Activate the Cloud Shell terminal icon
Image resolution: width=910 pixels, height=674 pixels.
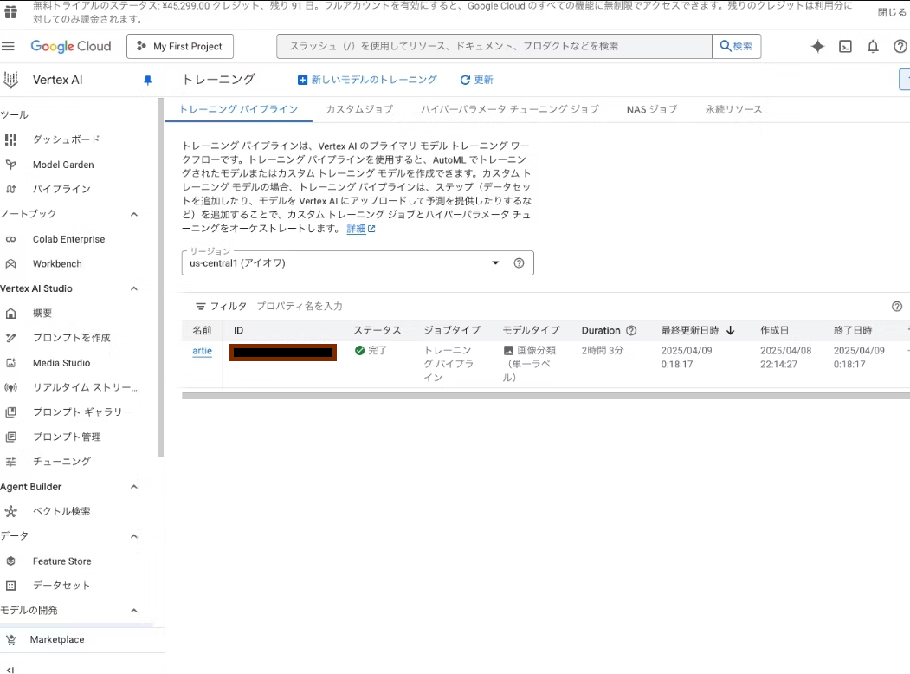(x=845, y=46)
